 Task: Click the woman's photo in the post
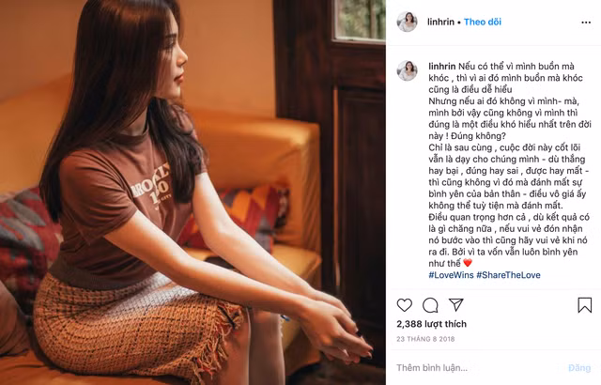coord(193,192)
